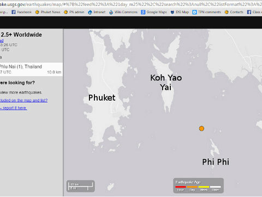Click the 'included on the map and list?' link
Image resolution: width=262 pixels, height=197 pixels.
[23, 100]
